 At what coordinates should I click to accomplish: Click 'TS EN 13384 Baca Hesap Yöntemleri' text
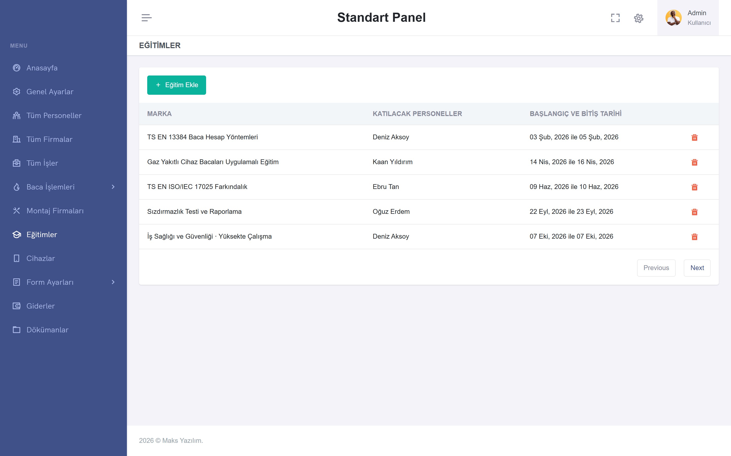[x=202, y=137]
